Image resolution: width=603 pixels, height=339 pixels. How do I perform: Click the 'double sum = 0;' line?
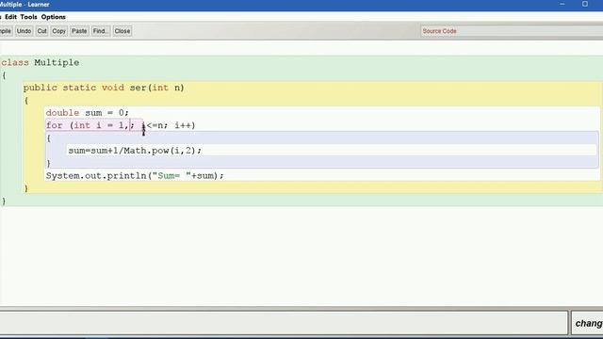click(x=88, y=113)
